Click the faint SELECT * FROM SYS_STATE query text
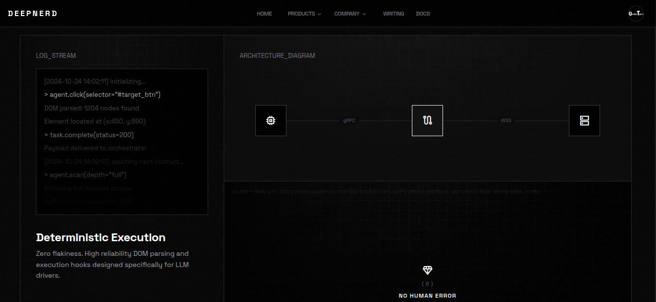This screenshot has height=302, width=656. pos(387,192)
